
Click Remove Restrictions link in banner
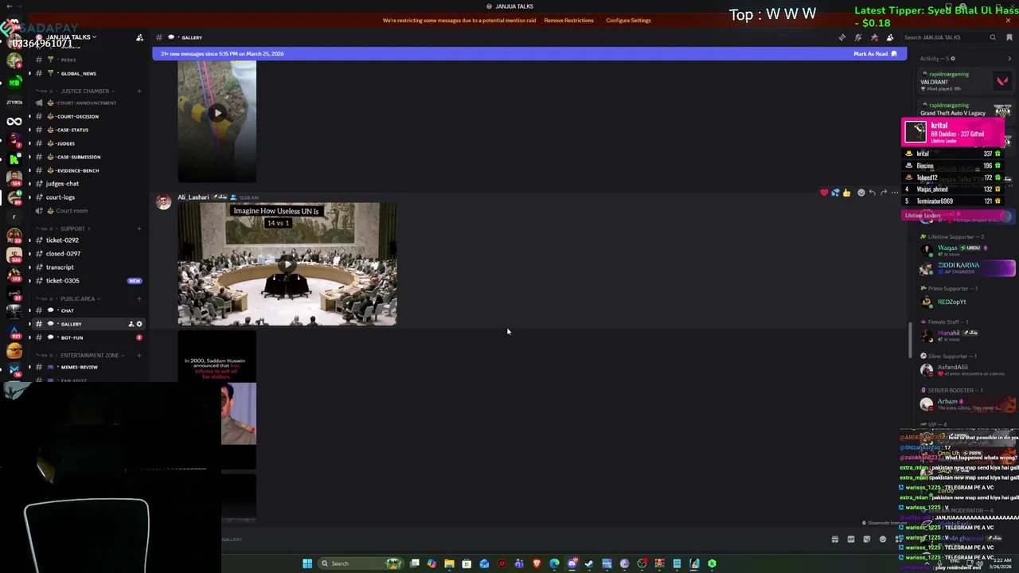[x=568, y=20]
